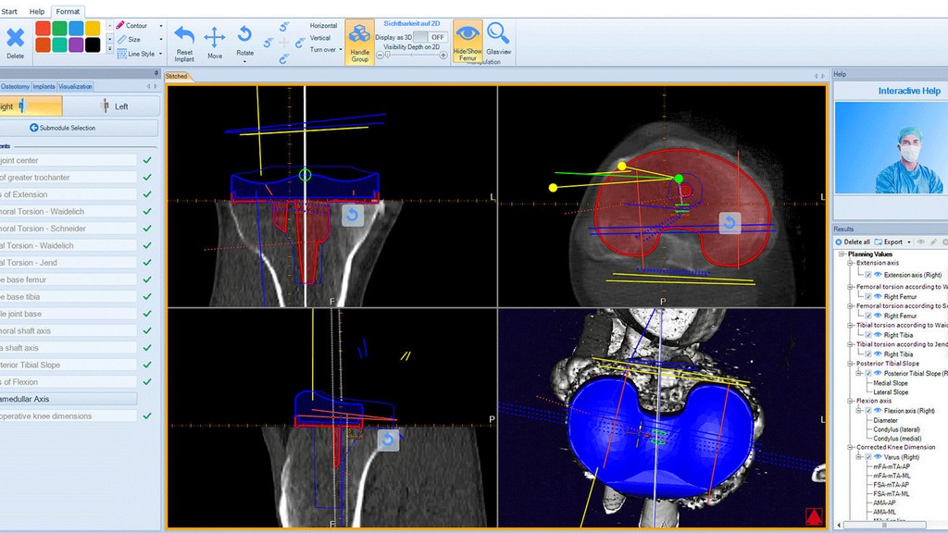The height and width of the screenshot is (533, 948).
Task: Pick the purple color swatch
Action: click(76, 44)
